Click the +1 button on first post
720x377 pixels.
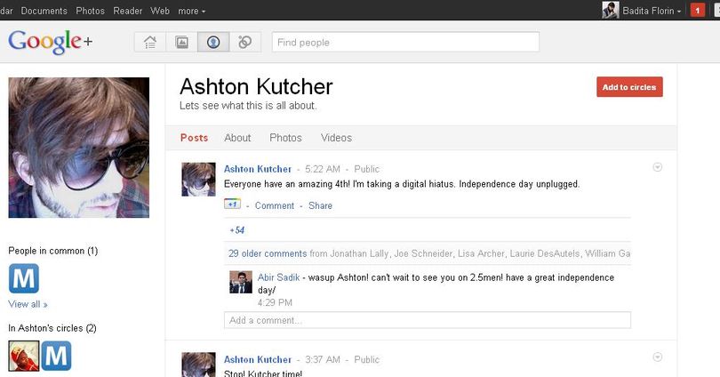pyautogui.click(x=232, y=204)
